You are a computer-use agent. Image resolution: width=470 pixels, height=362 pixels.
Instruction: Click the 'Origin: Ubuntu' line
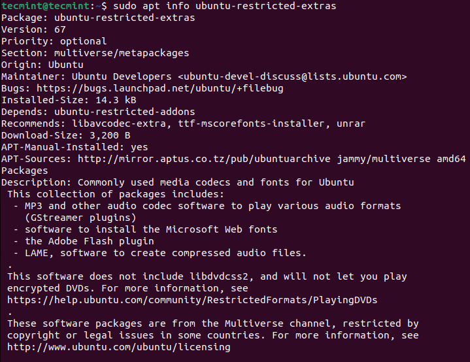pos(42,65)
